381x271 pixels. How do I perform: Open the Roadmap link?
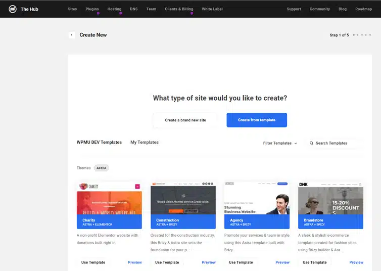click(x=363, y=9)
